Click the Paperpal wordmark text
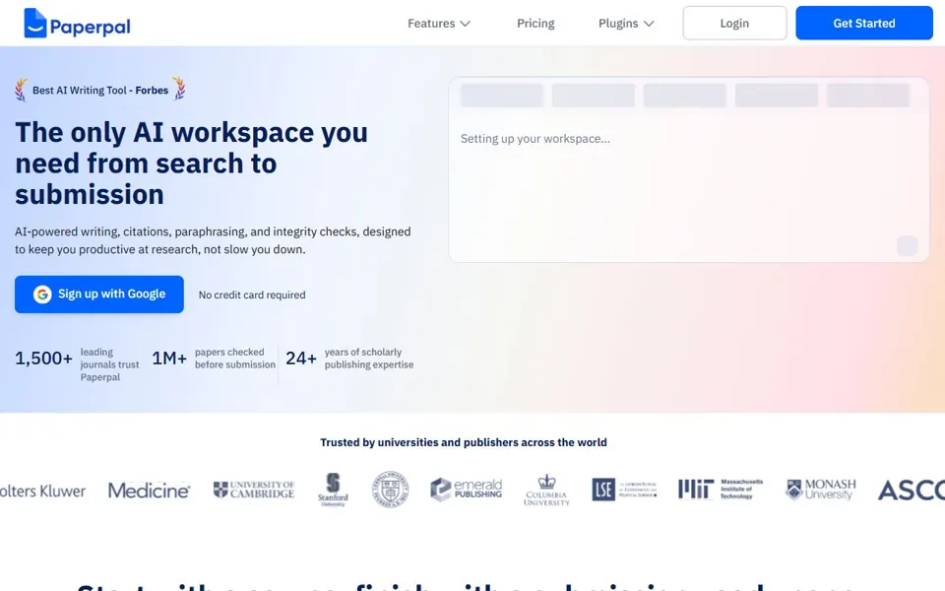This screenshot has height=591, width=945. coord(90,27)
